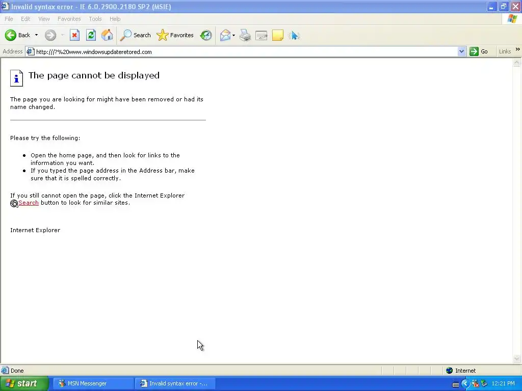Open the History clock icon
The image size is (522, 391).
tap(206, 35)
